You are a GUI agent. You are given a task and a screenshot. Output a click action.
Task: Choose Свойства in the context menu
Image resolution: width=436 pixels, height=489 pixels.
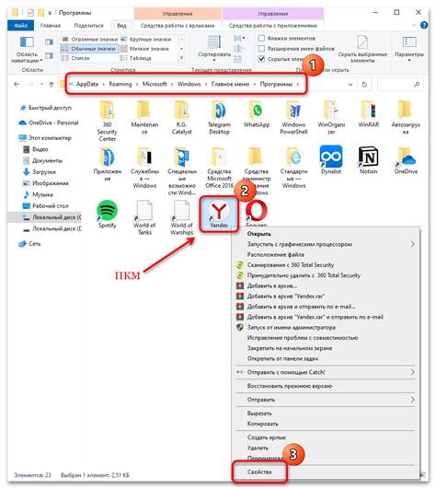pos(259,472)
